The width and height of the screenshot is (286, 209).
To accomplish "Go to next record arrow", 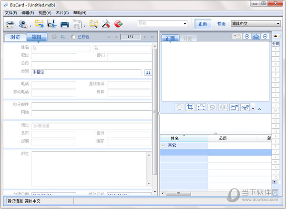I will [x=145, y=37].
